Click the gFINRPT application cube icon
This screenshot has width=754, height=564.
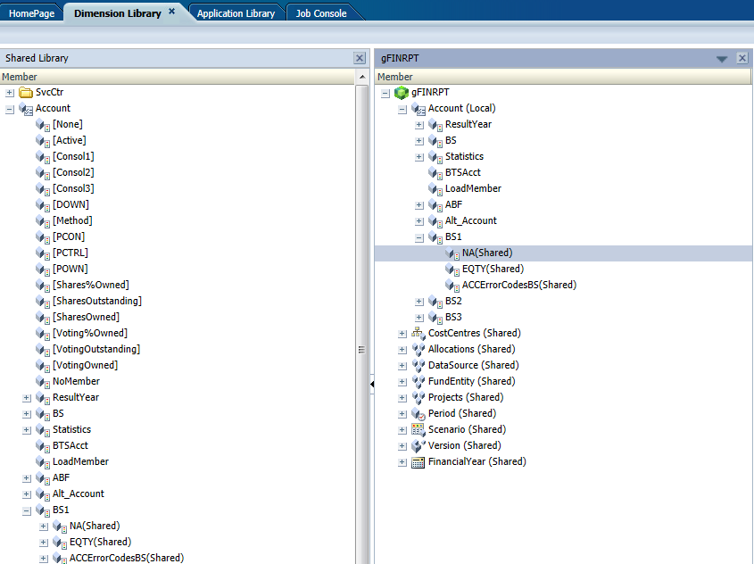pos(401,92)
